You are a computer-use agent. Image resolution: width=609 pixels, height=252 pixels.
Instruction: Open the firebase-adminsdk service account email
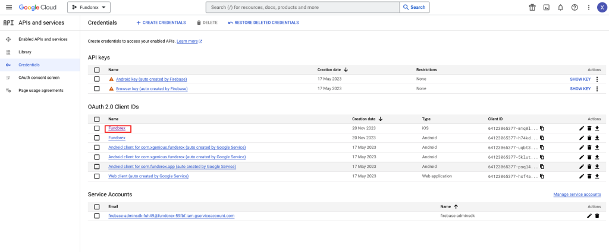point(171,216)
